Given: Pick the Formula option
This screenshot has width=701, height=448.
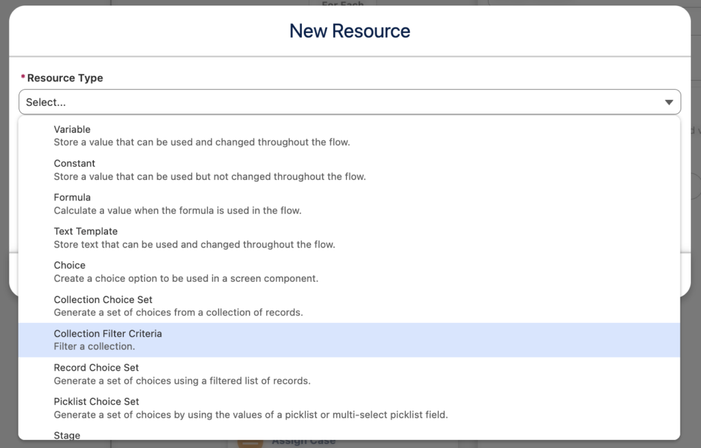Looking at the screenshot, I should [349, 204].
